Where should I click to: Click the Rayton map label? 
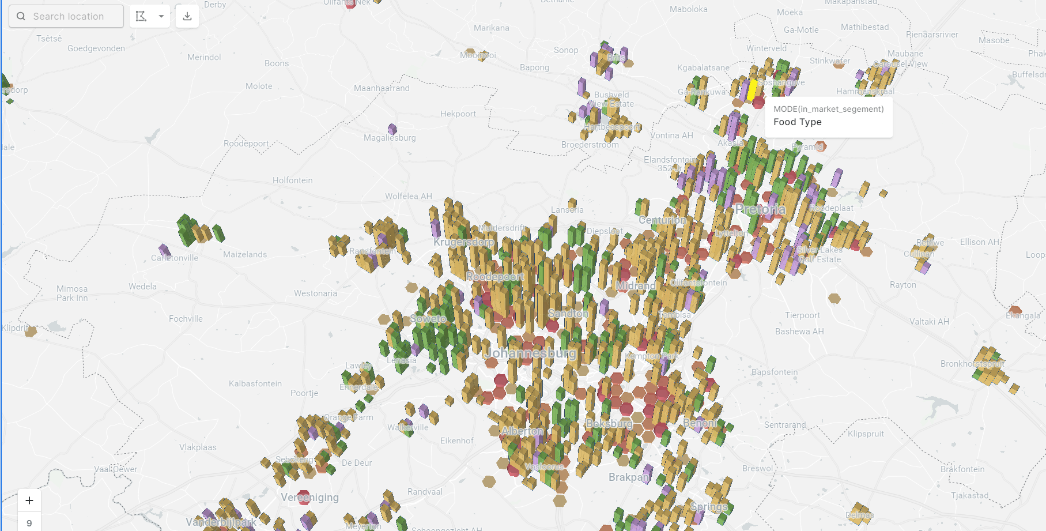[x=902, y=285]
